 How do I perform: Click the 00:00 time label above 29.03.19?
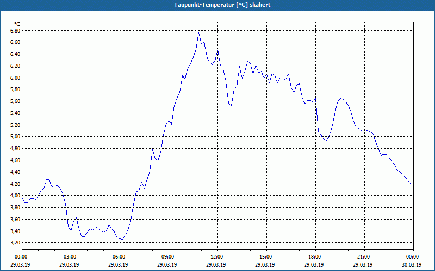[21, 257]
